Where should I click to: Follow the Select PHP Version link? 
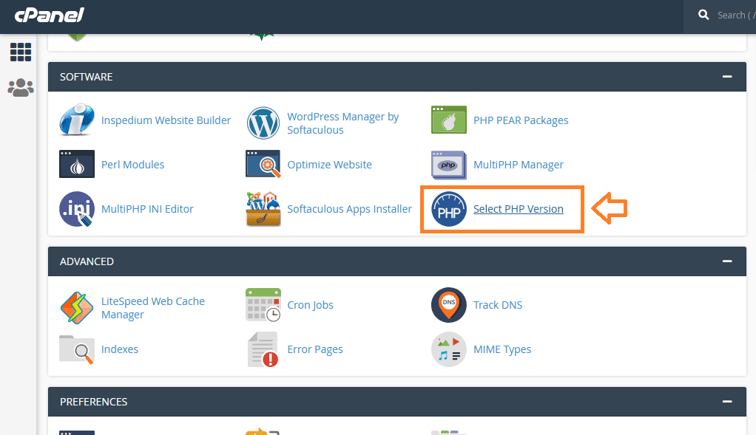point(519,209)
